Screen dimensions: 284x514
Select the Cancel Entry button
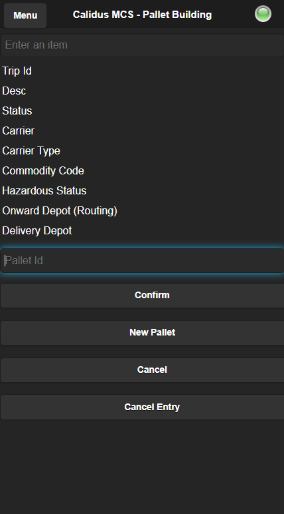click(142, 407)
